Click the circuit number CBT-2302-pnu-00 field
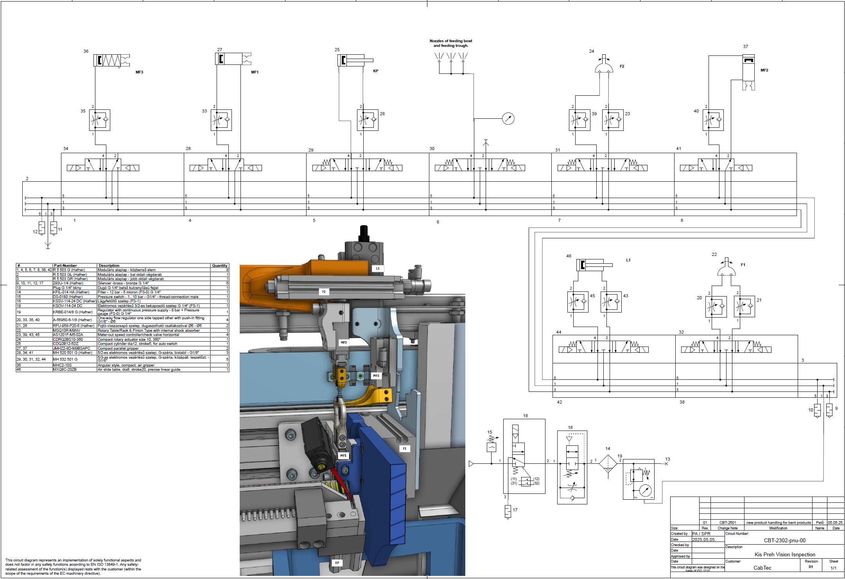The image size is (845, 579). click(784, 541)
